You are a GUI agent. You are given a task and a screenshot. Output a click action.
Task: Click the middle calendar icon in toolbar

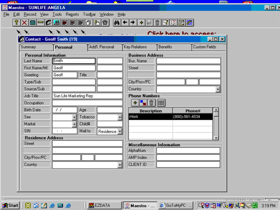pos(73,23)
